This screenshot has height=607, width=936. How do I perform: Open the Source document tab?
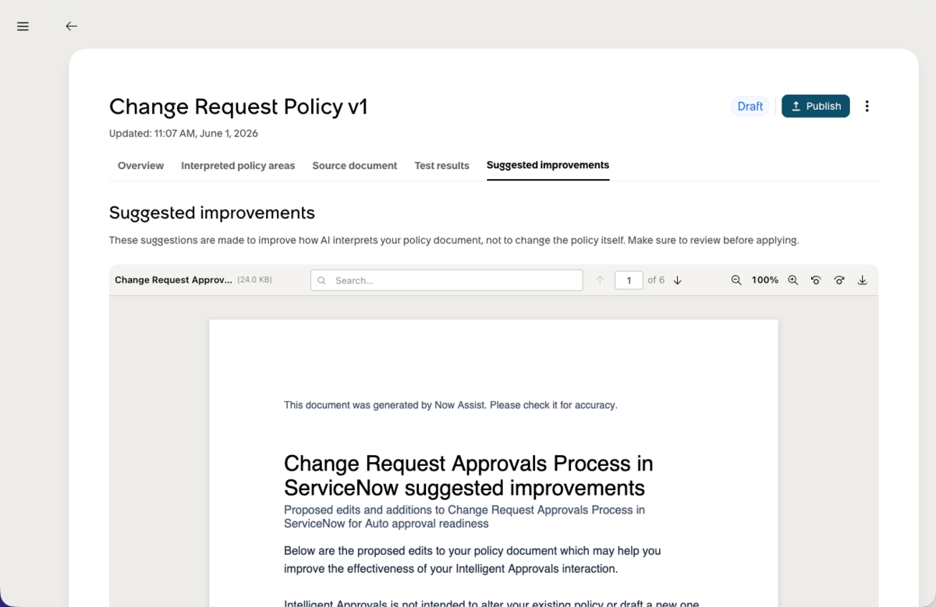(355, 165)
